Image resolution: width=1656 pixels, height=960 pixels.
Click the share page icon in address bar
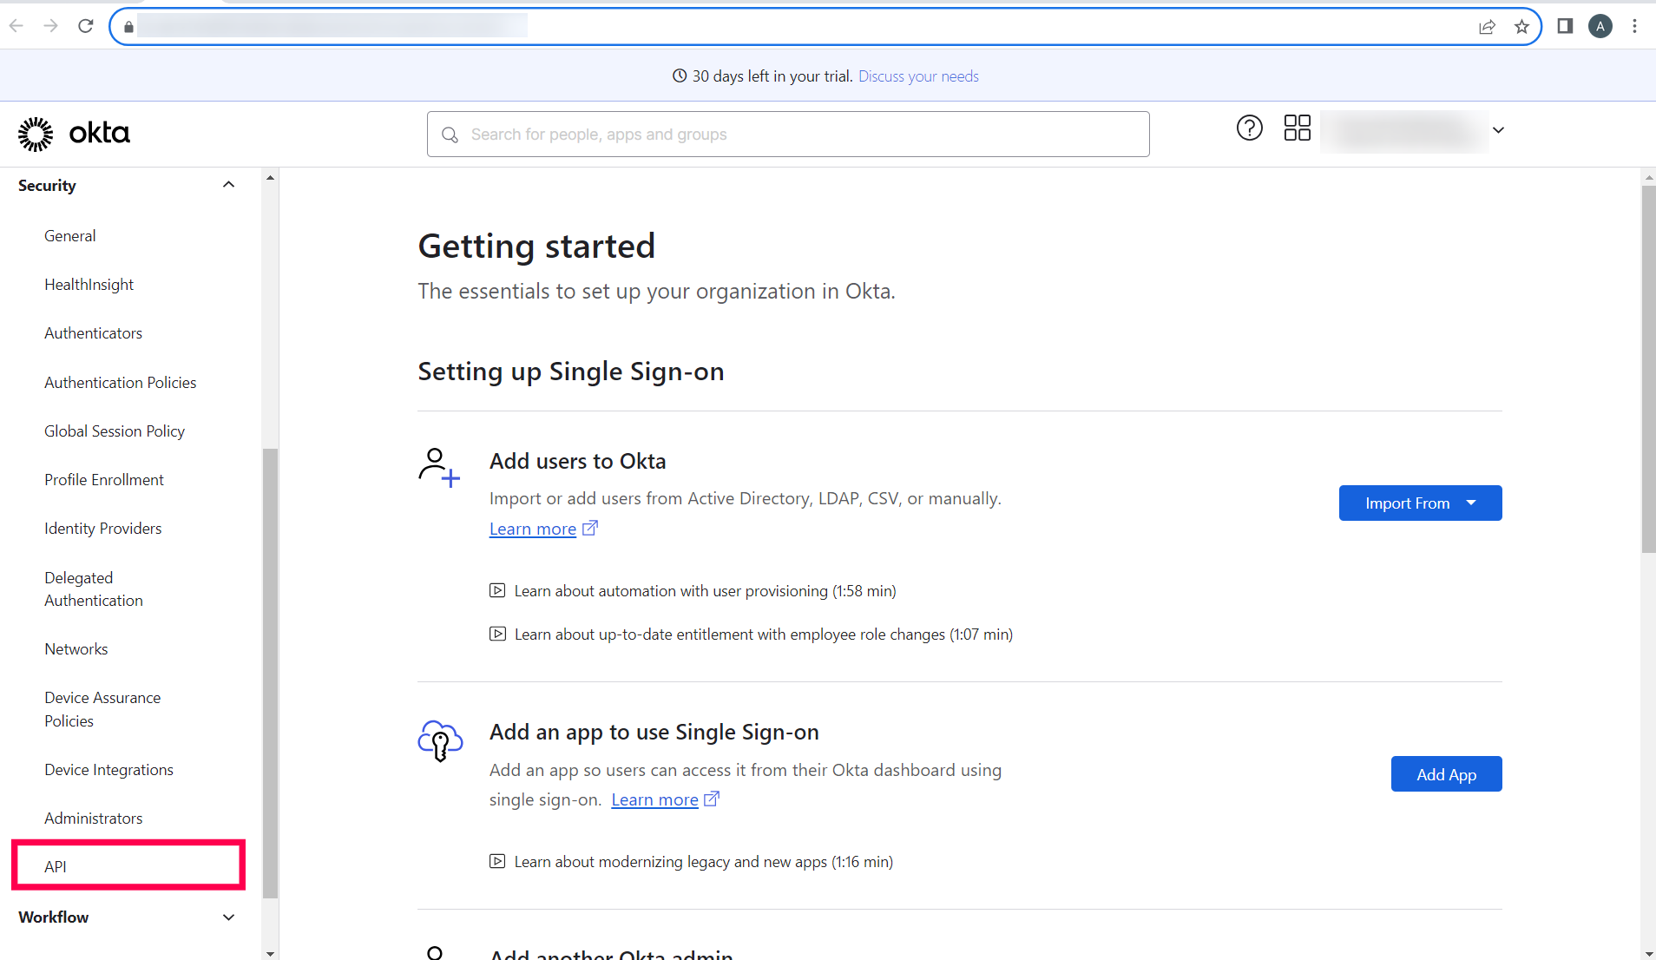click(x=1487, y=26)
